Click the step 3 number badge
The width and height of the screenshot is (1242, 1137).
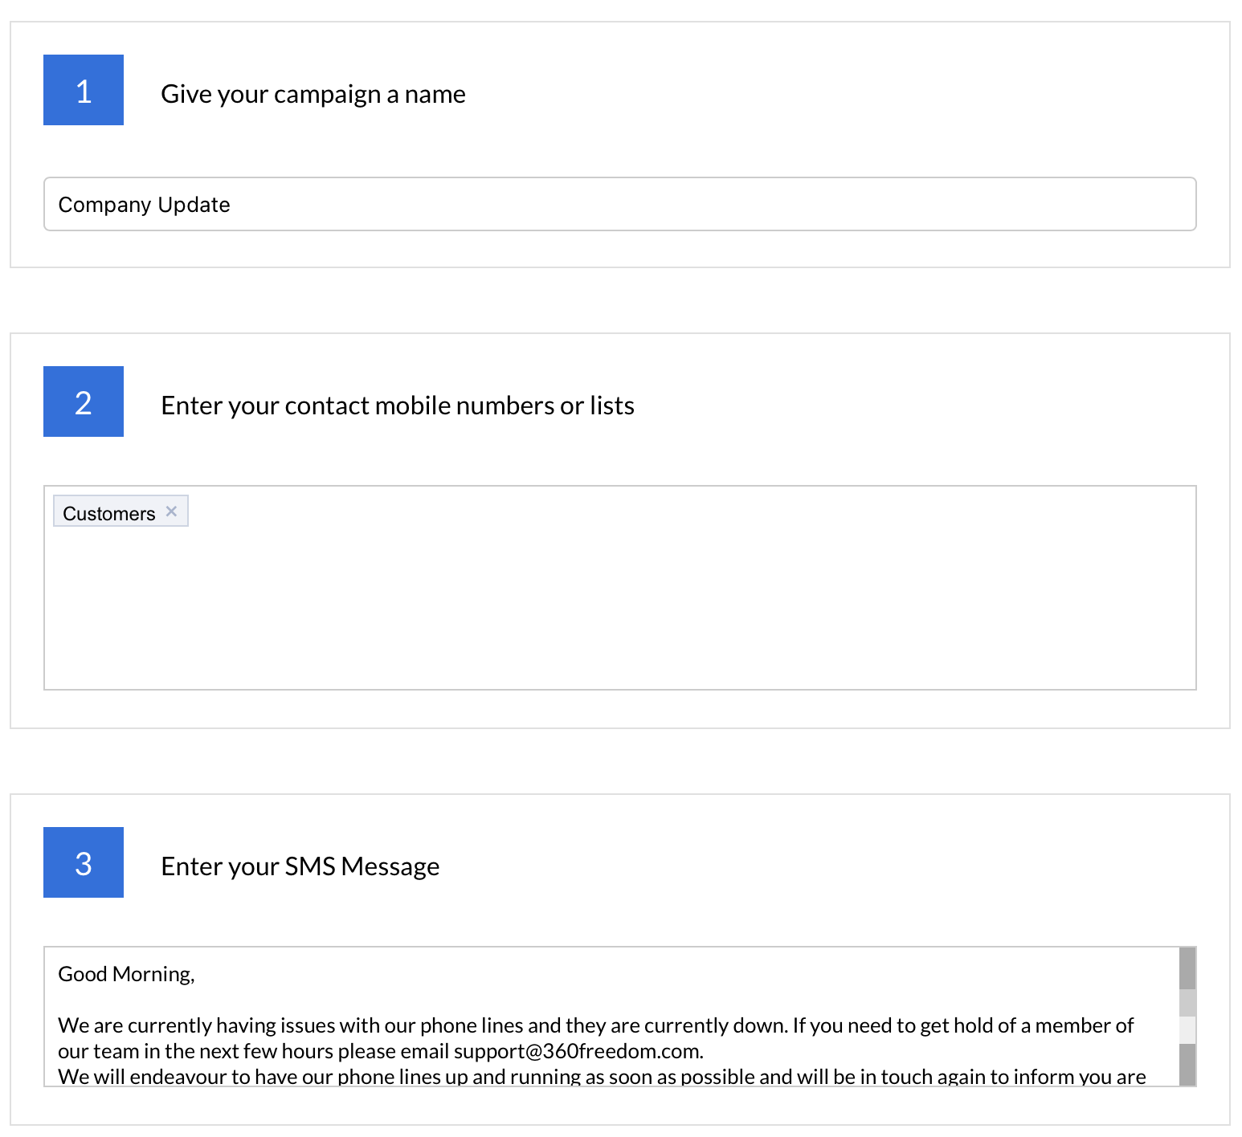83,862
